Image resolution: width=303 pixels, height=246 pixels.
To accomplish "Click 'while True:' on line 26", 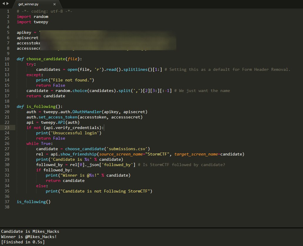I will pos(40,143).
